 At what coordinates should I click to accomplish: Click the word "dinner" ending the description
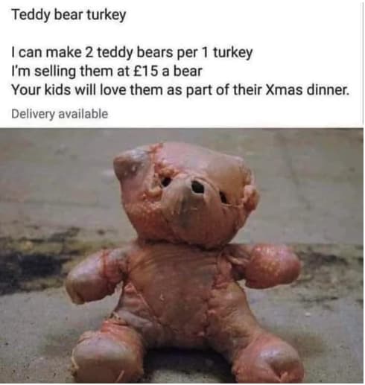327,90
